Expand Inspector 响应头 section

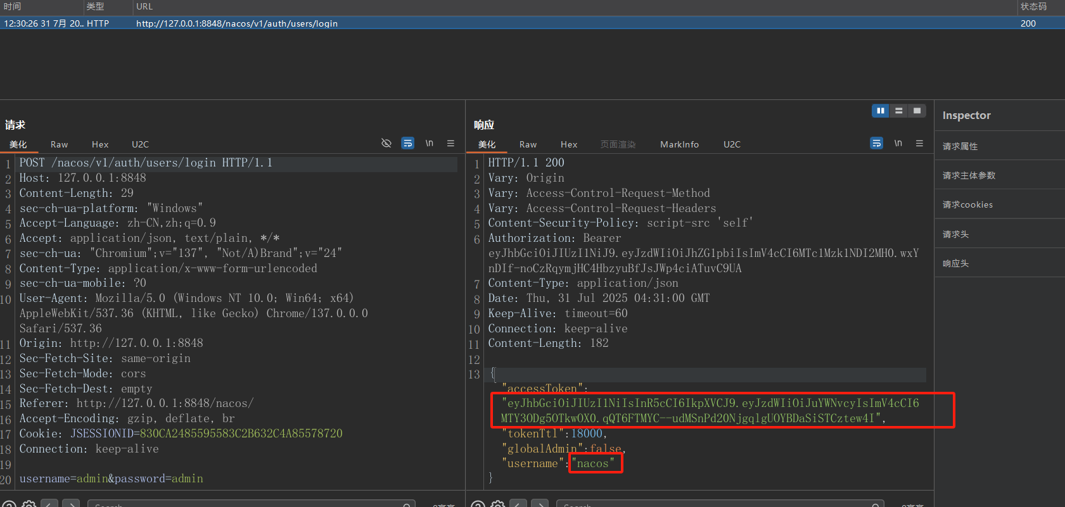1000,263
